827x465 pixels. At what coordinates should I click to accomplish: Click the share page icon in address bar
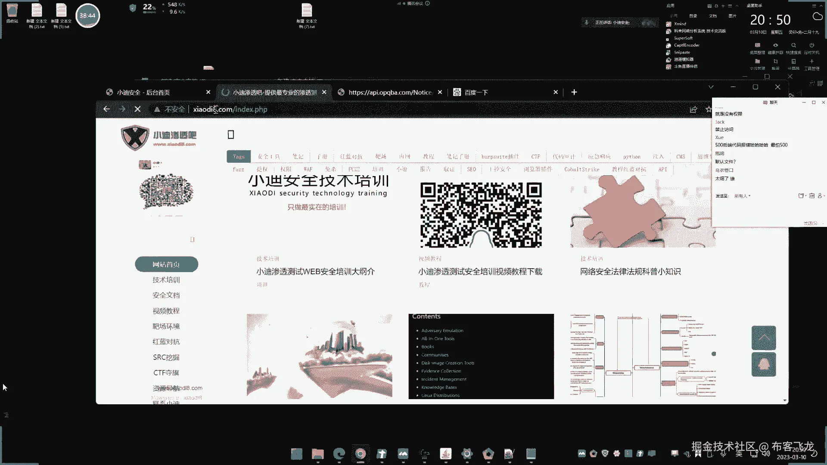coord(693,109)
